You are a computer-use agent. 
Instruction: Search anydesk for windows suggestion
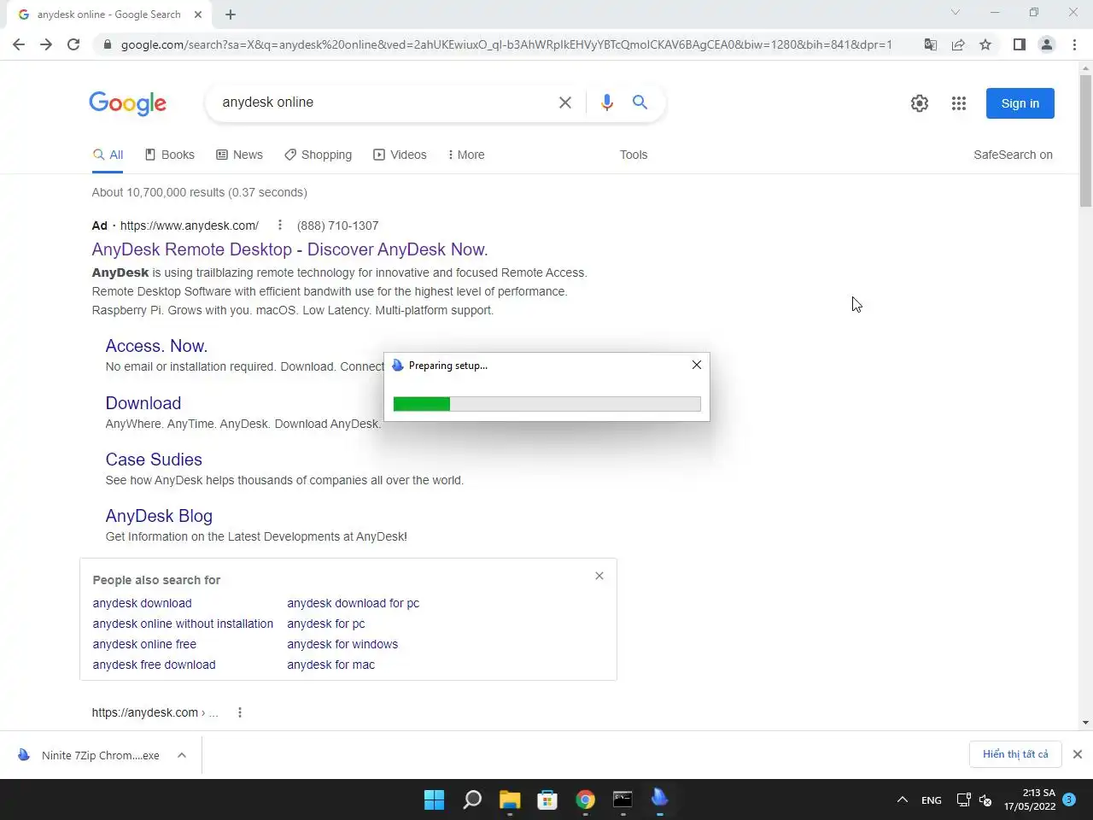(x=342, y=644)
